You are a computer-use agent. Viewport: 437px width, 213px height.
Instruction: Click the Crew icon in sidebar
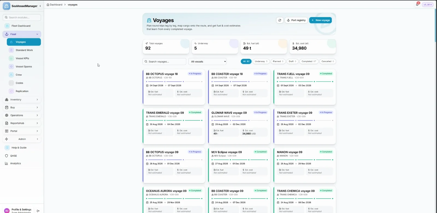[11, 75]
